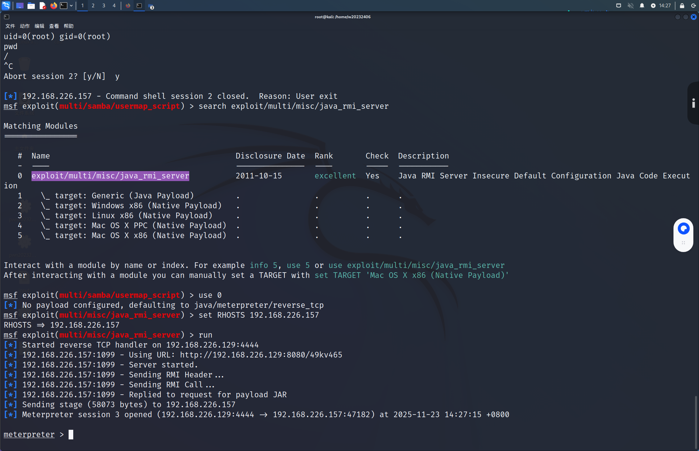This screenshot has width=699, height=451.
Task: Click the network connection tray icon
Action: pyautogui.click(x=618, y=6)
